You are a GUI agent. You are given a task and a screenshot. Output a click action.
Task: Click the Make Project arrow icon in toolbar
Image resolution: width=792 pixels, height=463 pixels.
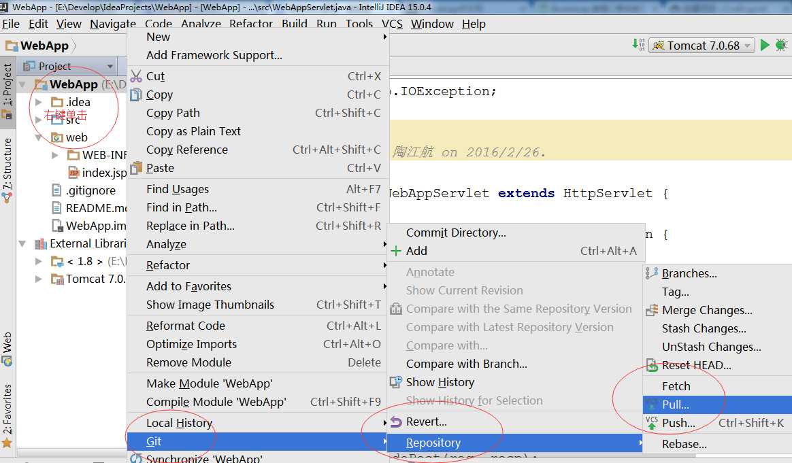click(638, 45)
